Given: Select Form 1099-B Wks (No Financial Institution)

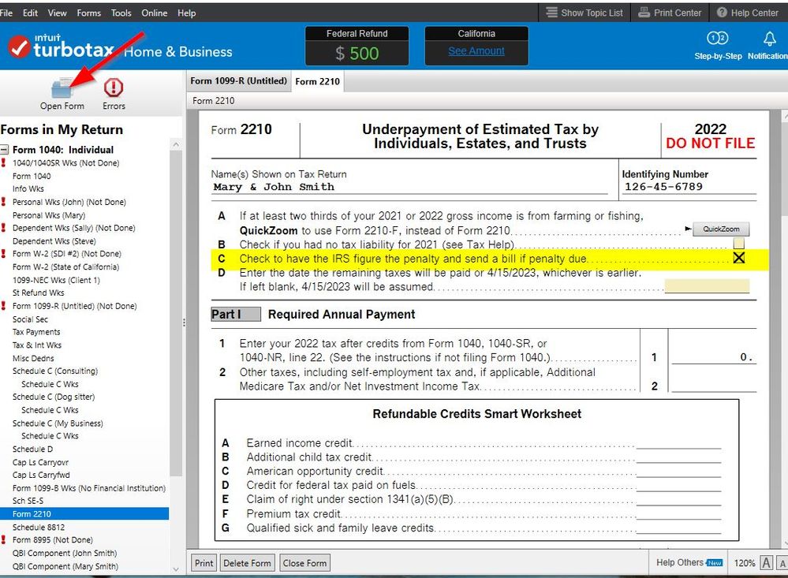Looking at the screenshot, I should click(89, 487).
